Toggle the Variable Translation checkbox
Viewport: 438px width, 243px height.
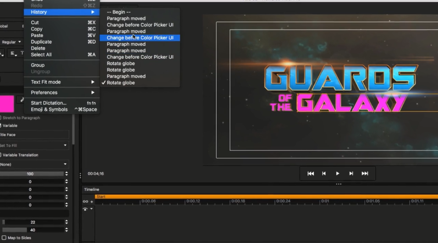[x=1, y=155]
